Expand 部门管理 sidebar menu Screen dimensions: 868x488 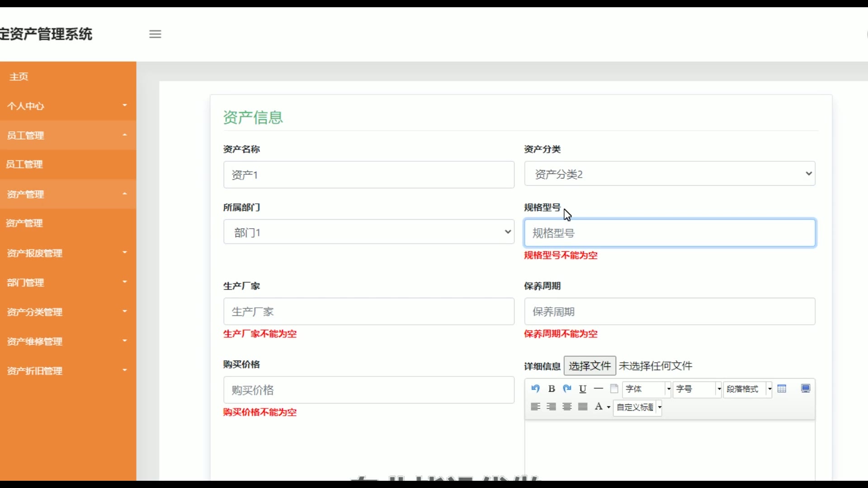click(68, 283)
